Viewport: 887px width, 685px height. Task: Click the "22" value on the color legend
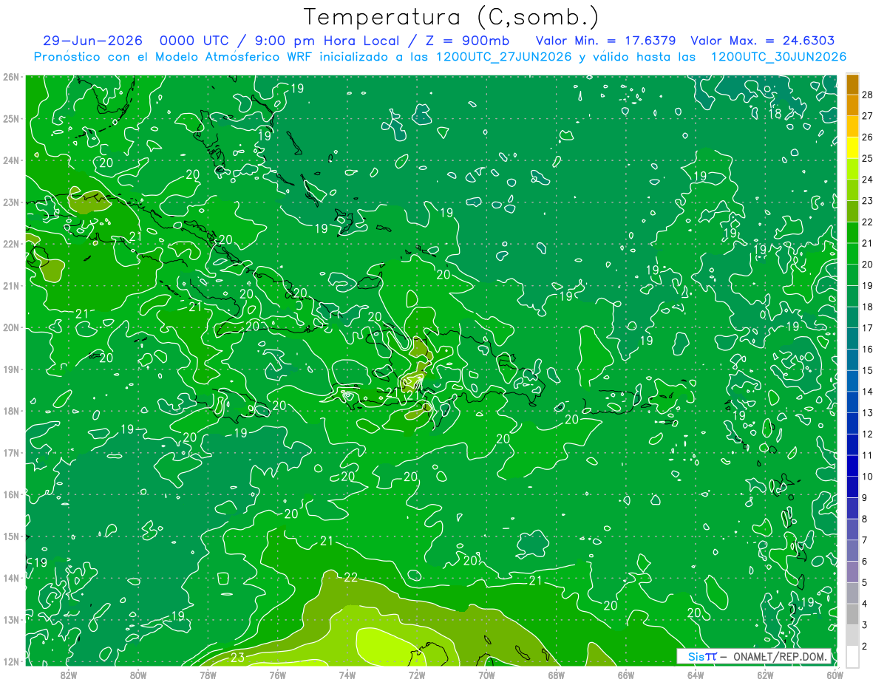tap(867, 222)
